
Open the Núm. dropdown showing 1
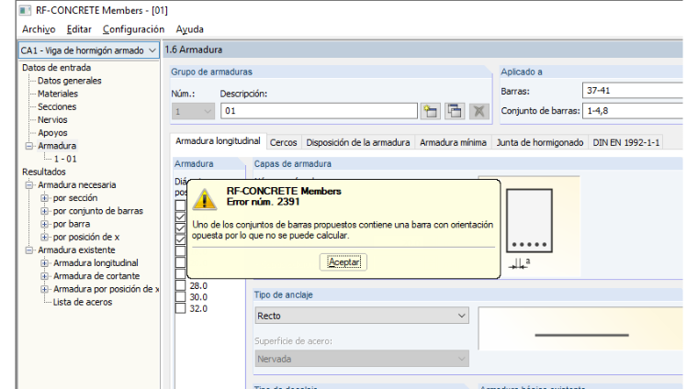193,111
